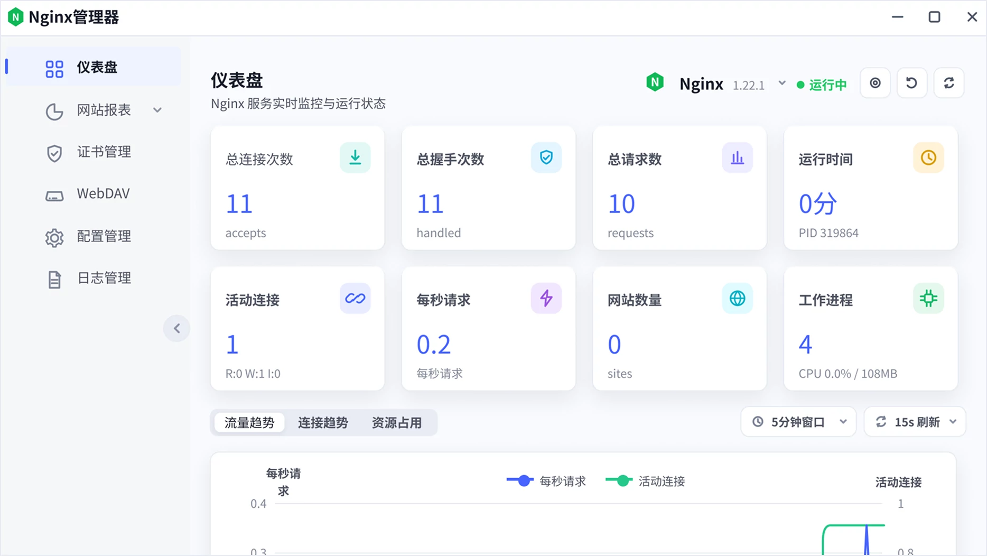Click the 每秒请求 value 0.2
987x556 pixels.
click(x=434, y=345)
